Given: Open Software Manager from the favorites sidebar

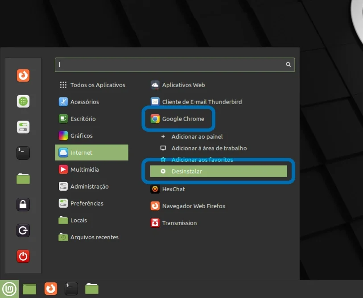Looking at the screenshot, I should (x=23, y=101).
